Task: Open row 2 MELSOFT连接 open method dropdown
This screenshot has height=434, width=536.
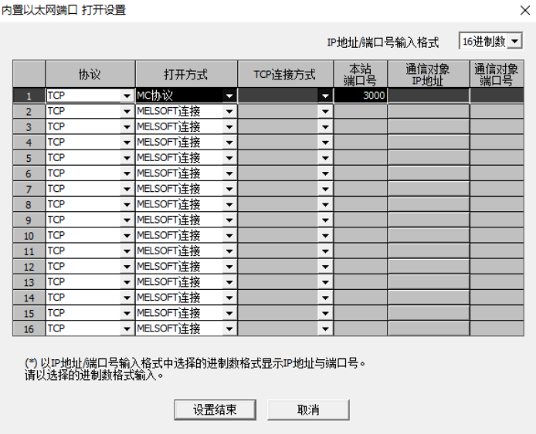Action: point(229,112)
